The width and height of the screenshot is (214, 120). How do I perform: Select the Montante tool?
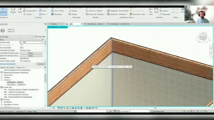point(57,14)
